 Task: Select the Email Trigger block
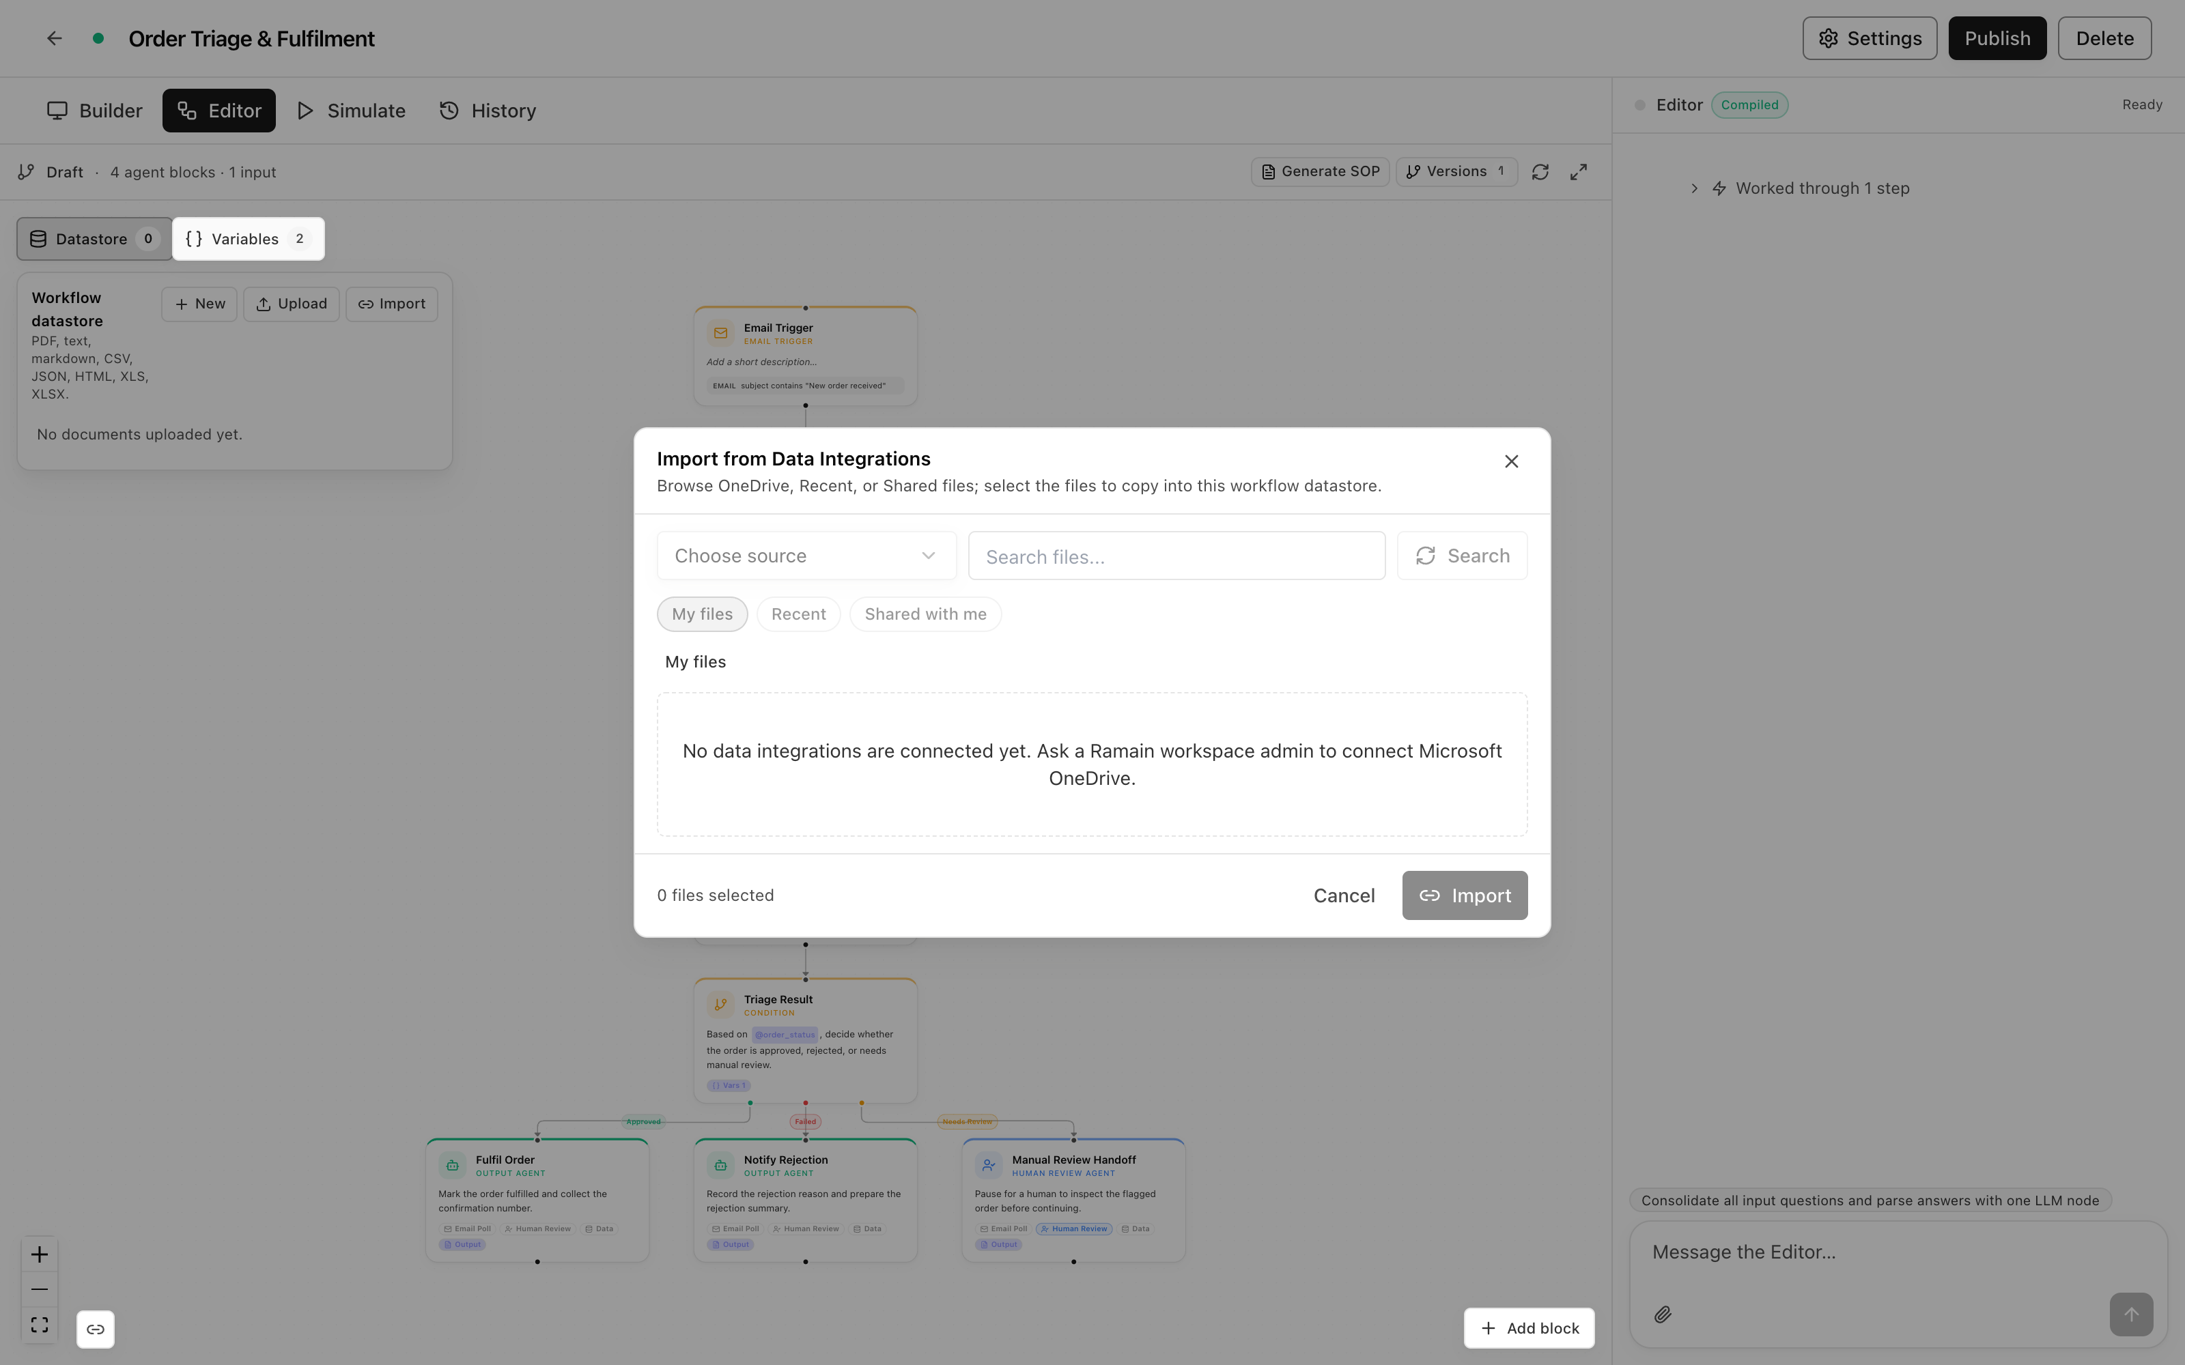click(x=806, y=356)
